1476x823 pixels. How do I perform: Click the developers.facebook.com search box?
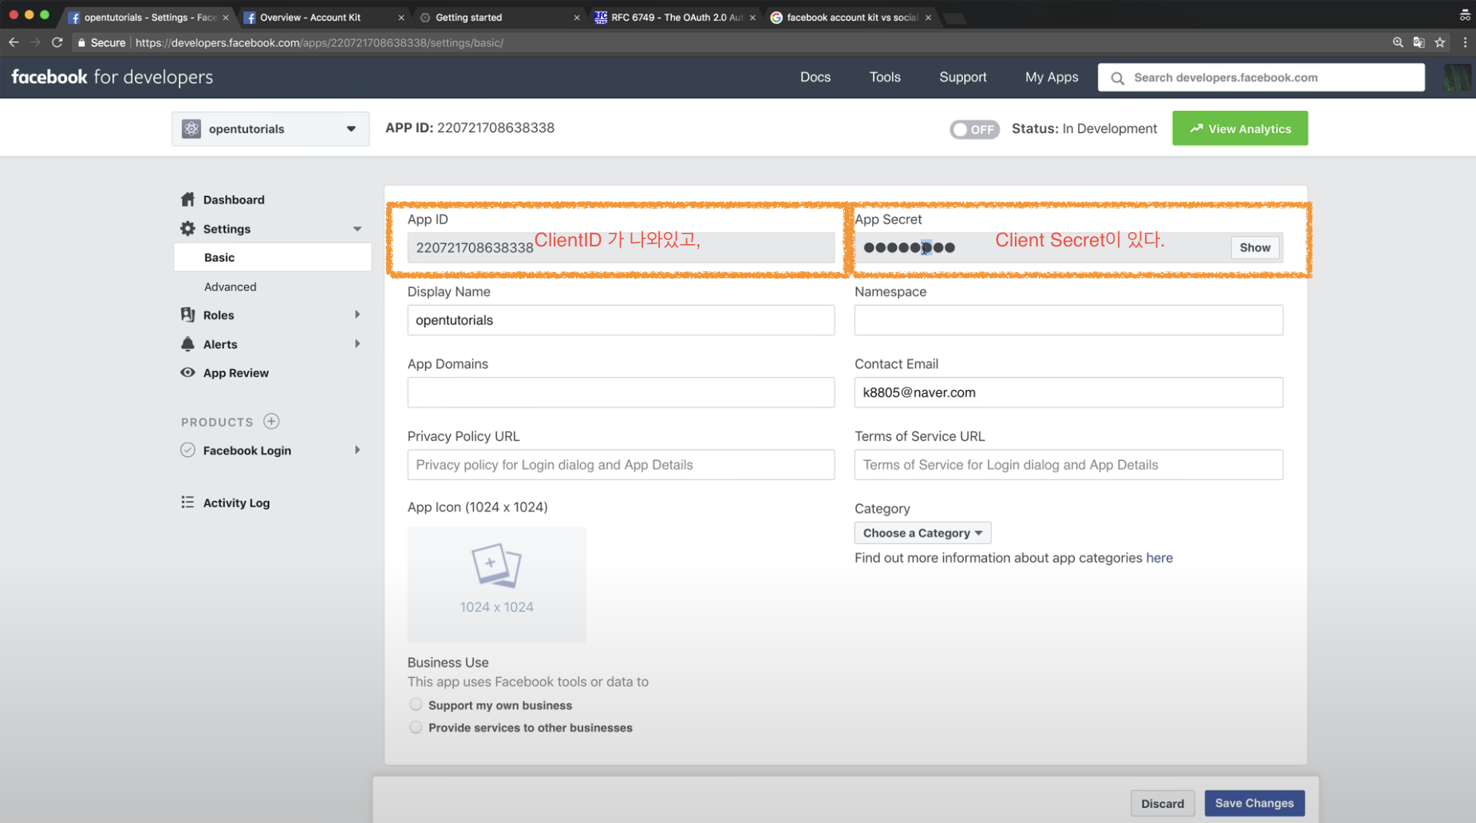point(1261,77)
